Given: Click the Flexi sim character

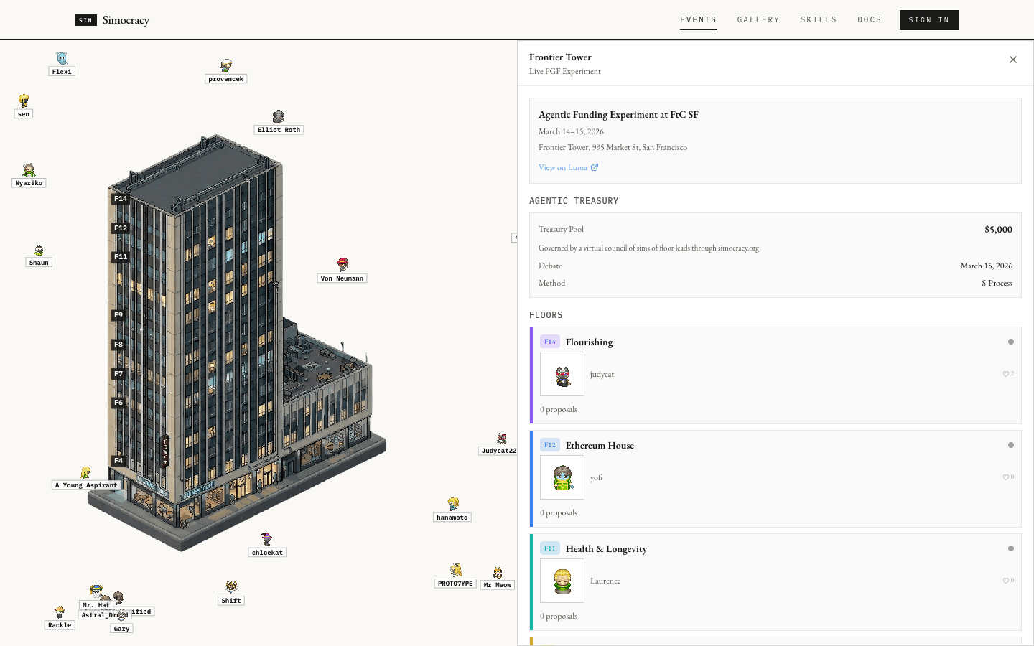Looking at the screenshot, I should click(62, 59).
